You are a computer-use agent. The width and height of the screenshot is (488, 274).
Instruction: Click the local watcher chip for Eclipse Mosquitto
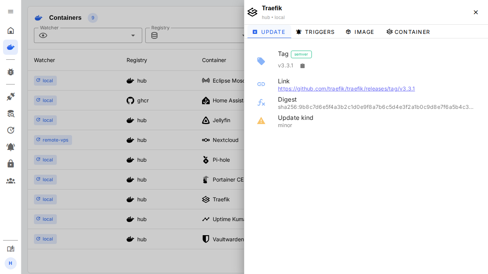pyautogui.click(x=45, y=81)
